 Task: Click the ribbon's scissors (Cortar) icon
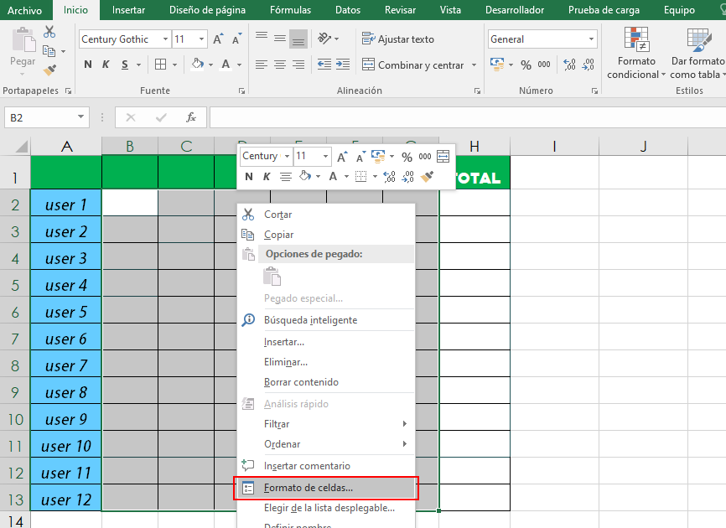pyautogui.click(x=49, y=32)
